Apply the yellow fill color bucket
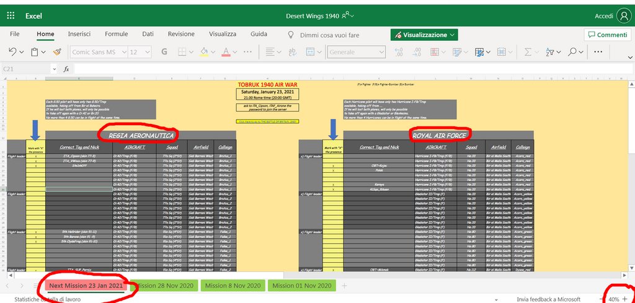Image resolution: width=635 pixels, height=303 pixels. pyautogui.click(x=204, y=52)
